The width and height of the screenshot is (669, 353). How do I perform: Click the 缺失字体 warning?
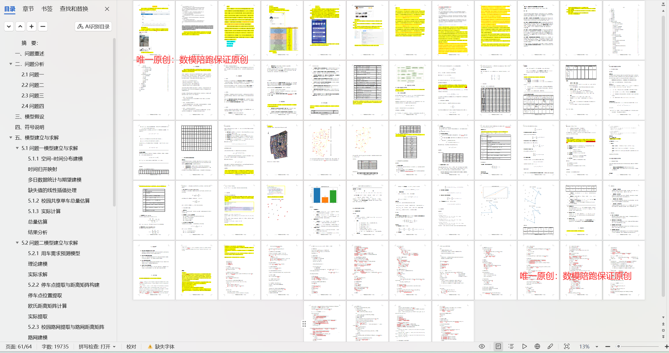point(161,347)
